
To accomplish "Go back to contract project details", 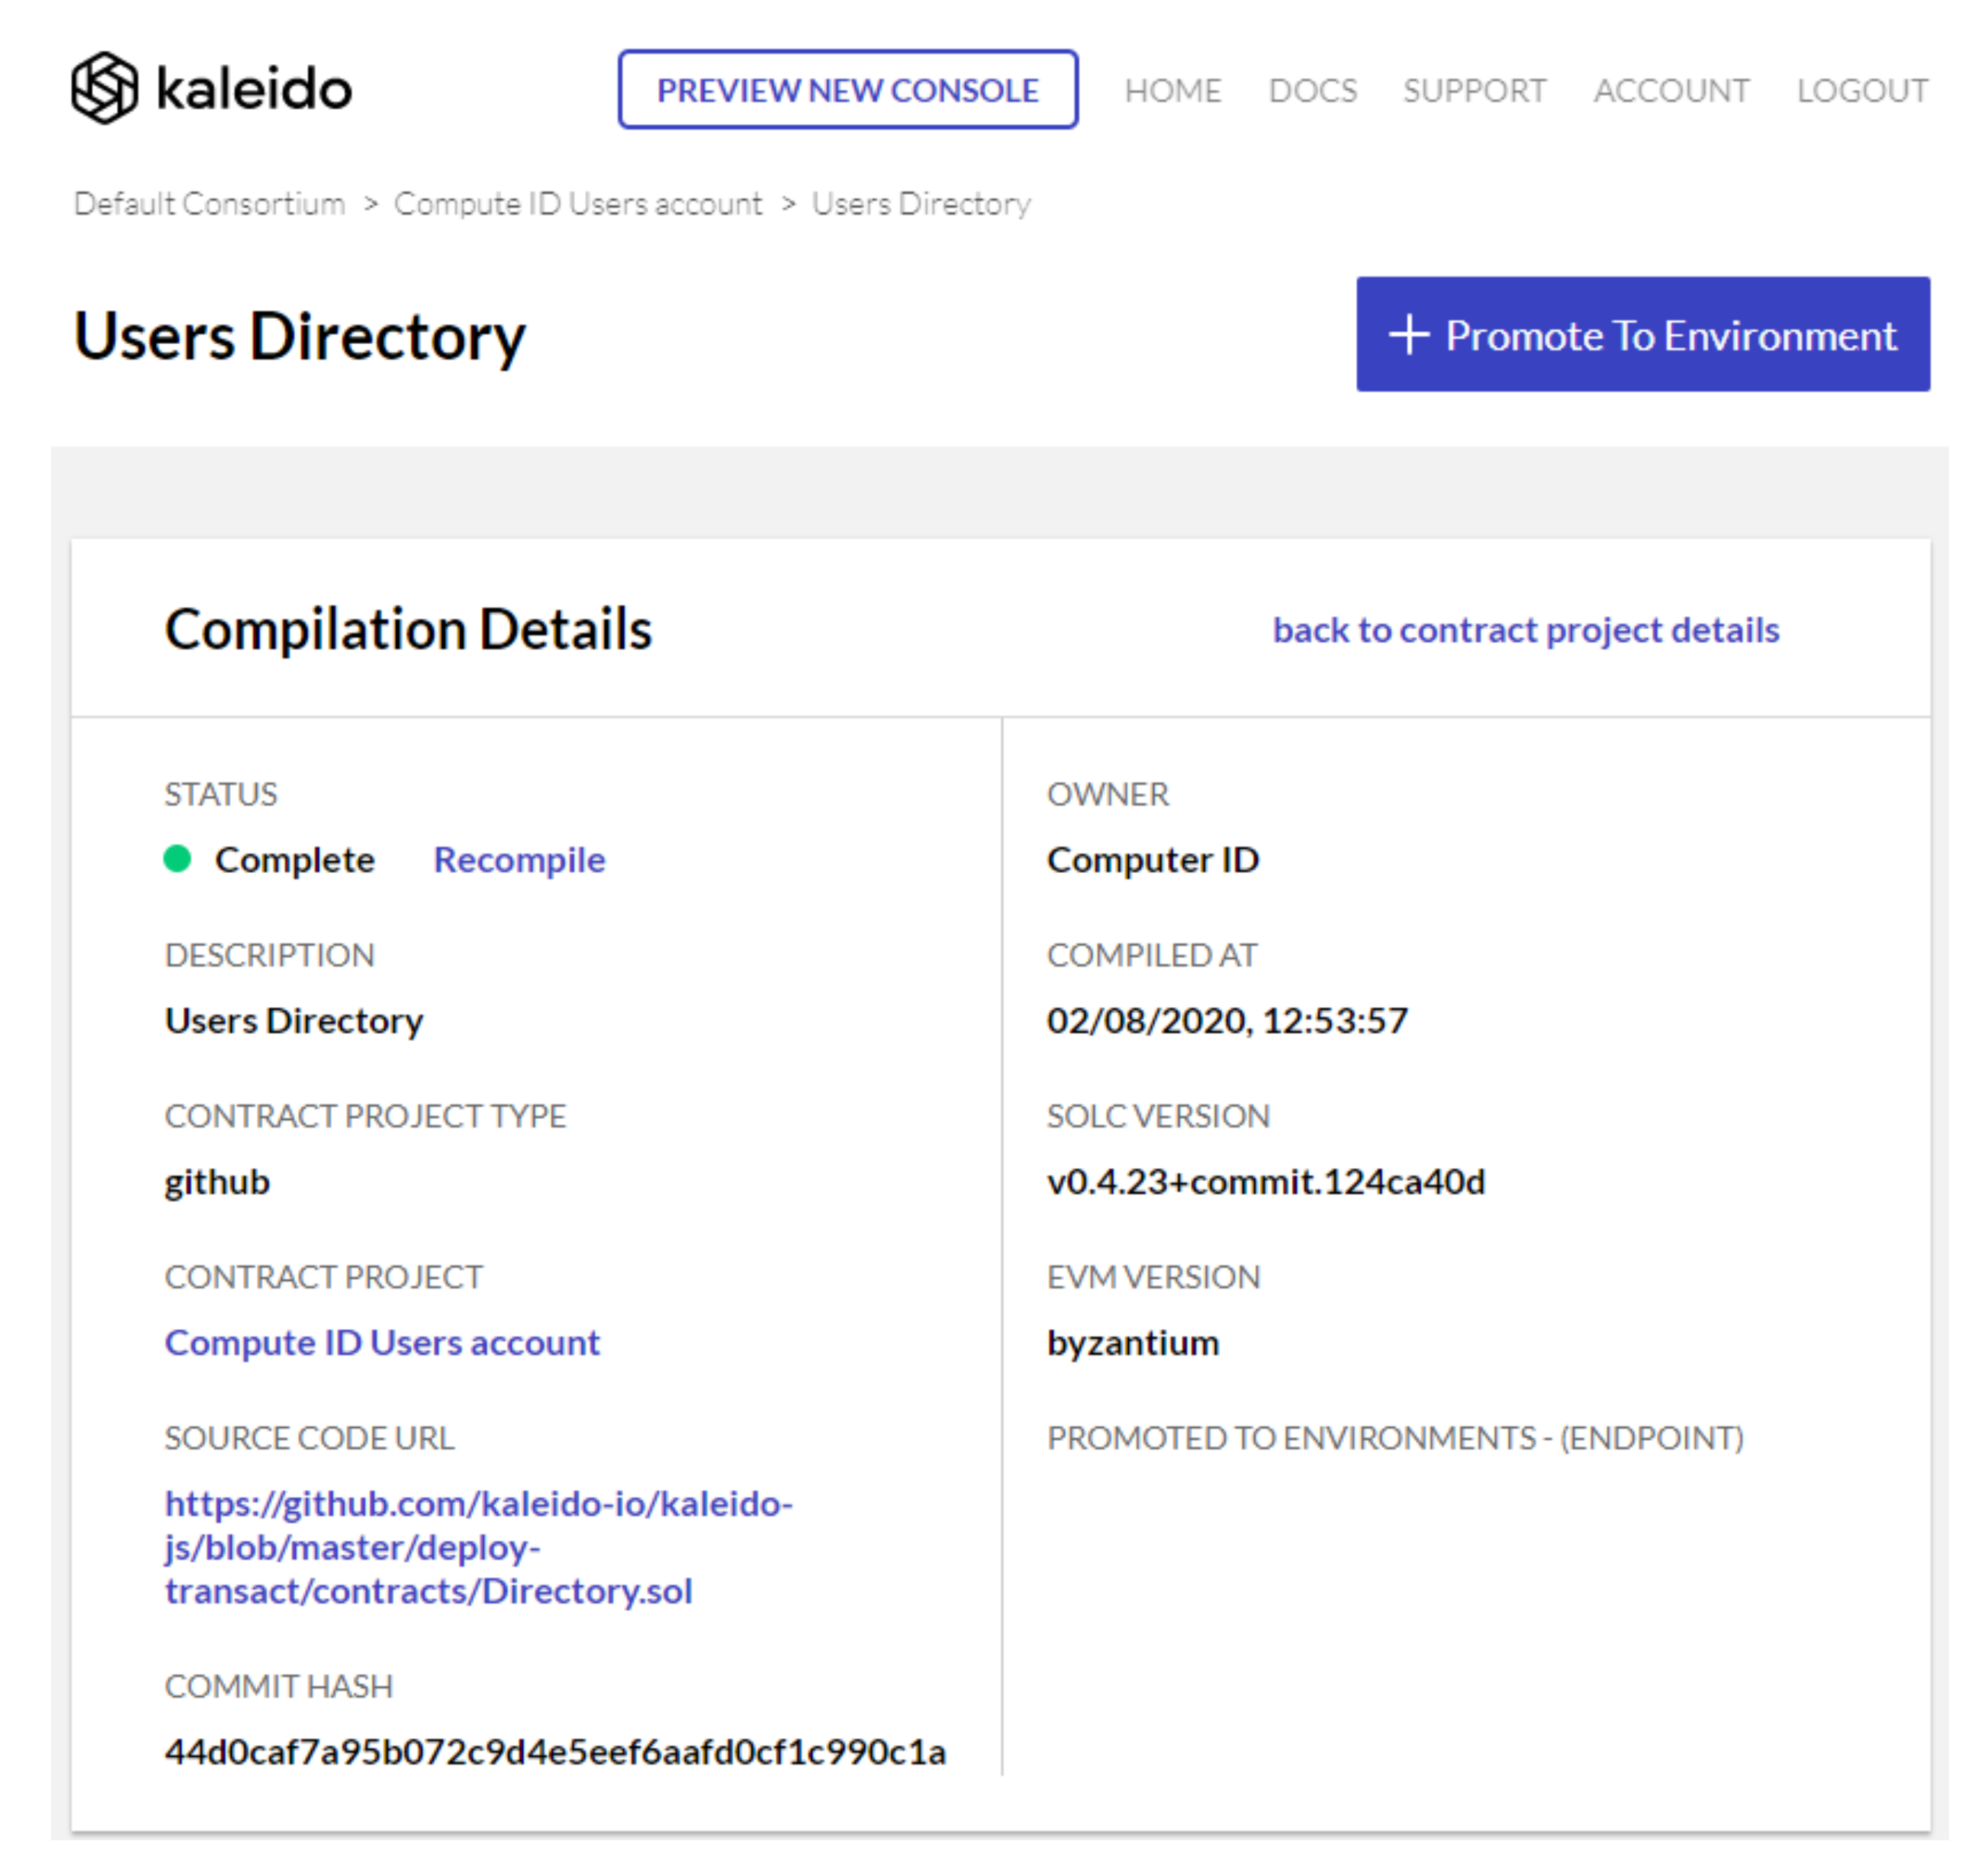I will coord(1525,630).
